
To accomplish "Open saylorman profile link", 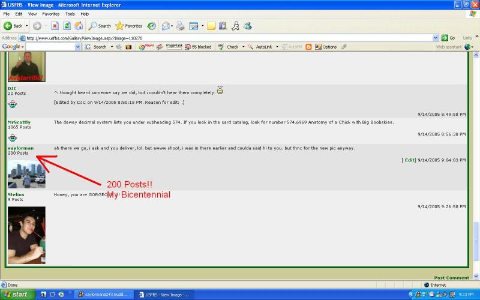I will pyautogui.click(x=21, y=148).
